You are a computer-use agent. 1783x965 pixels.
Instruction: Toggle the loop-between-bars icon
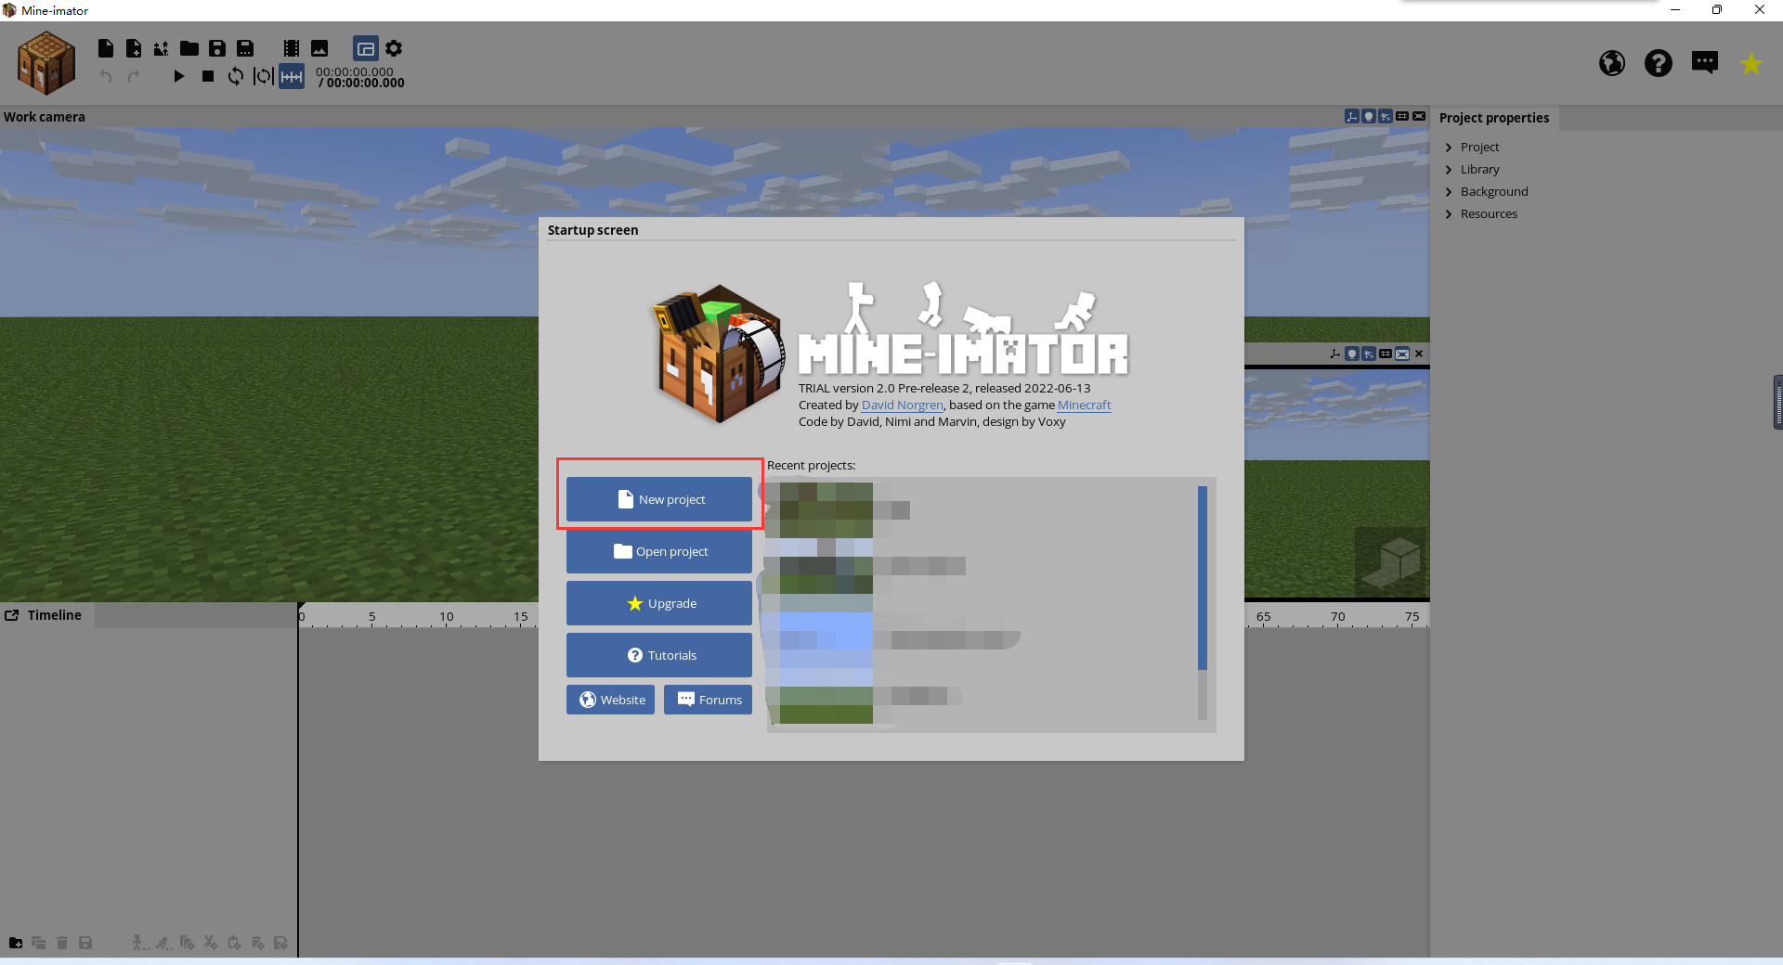264,76
